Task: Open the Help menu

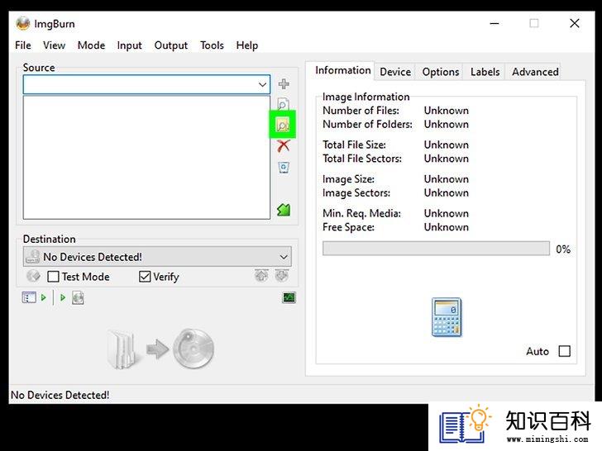Action: [x=247, y=45]
